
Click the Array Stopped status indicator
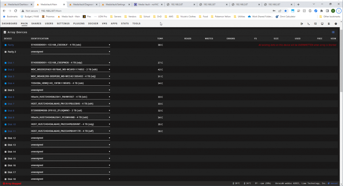[12, 184]
